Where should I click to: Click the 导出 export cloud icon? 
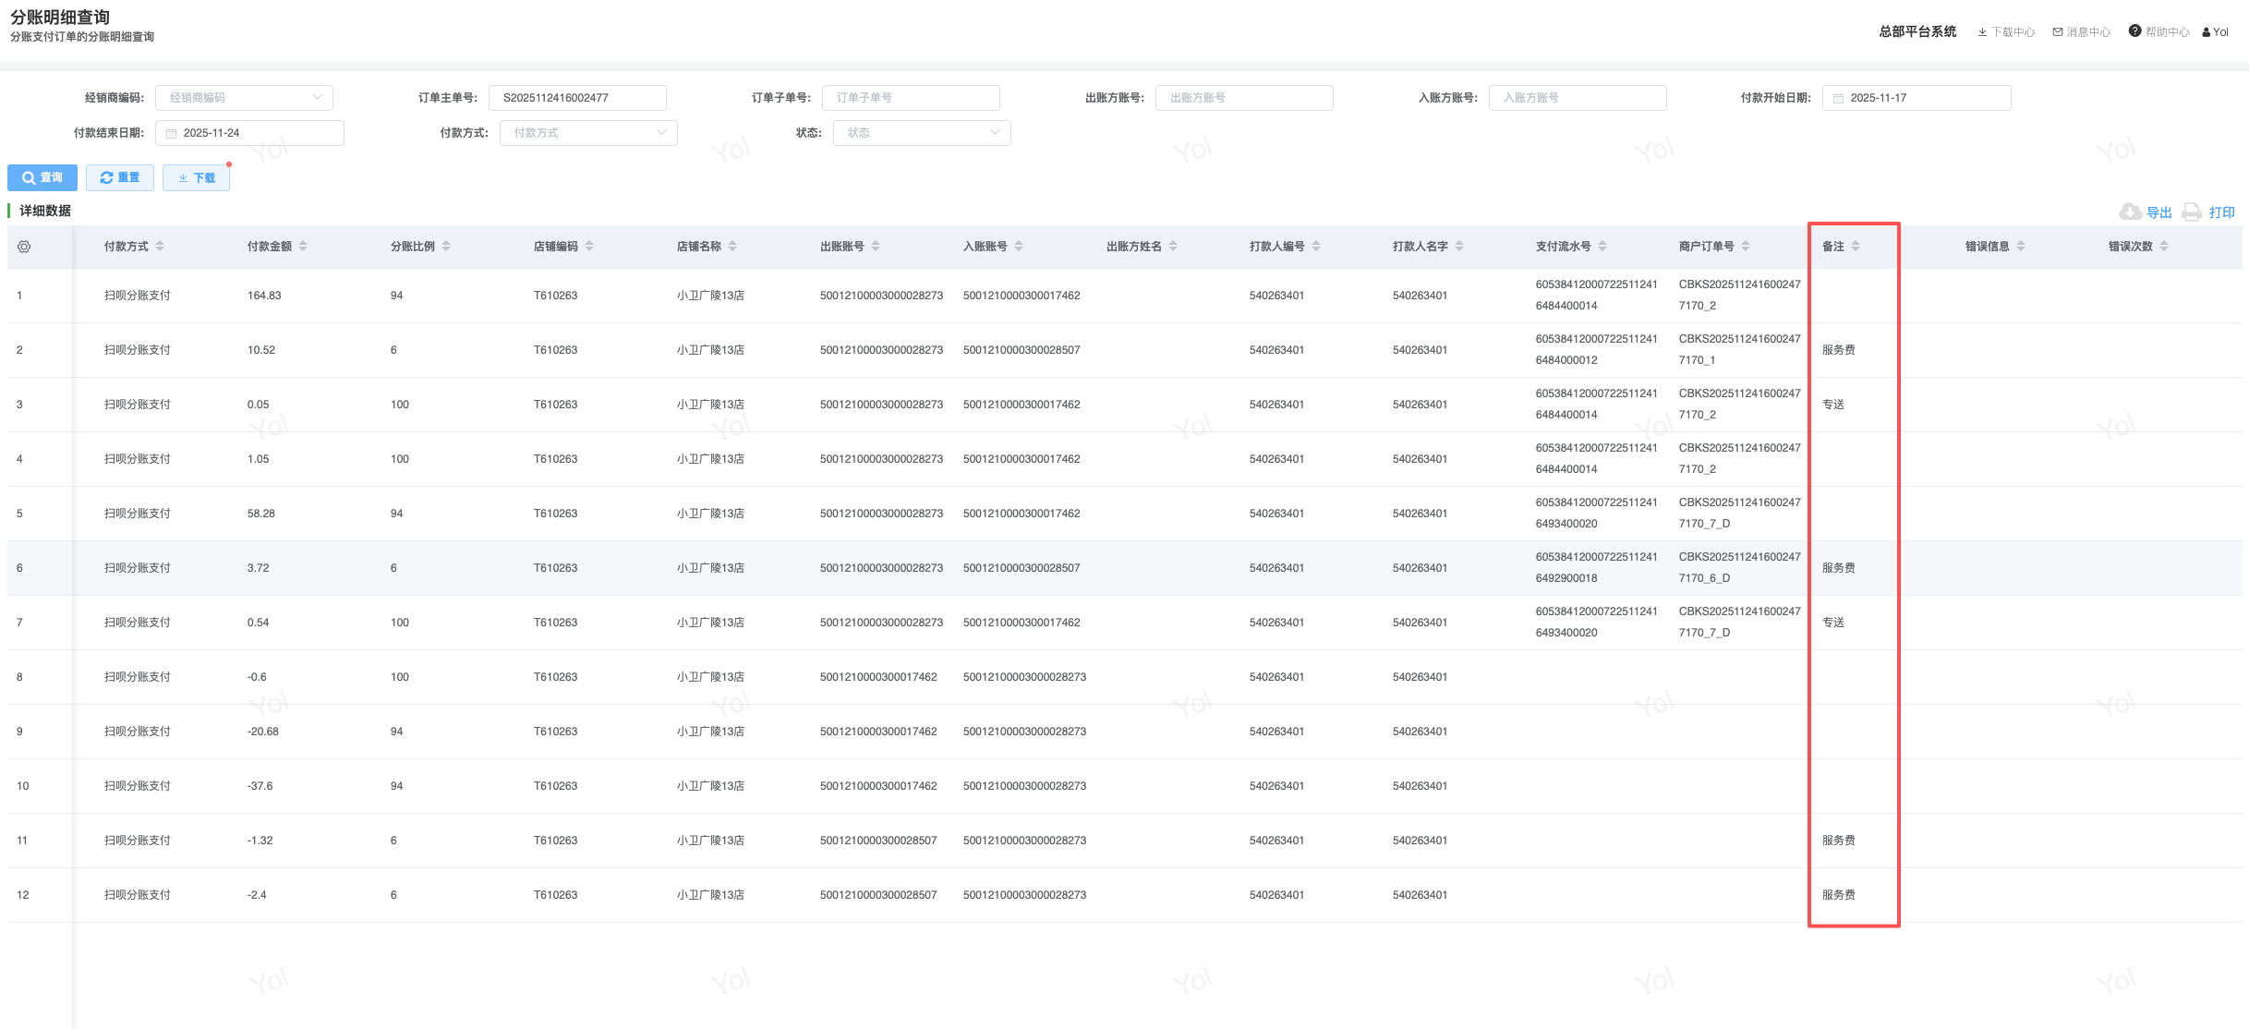2130,212
